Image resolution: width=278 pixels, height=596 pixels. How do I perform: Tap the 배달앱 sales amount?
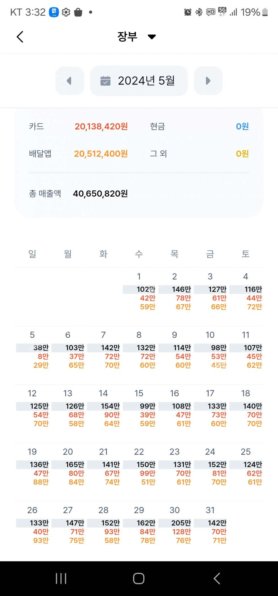click(x=101, y=154)
